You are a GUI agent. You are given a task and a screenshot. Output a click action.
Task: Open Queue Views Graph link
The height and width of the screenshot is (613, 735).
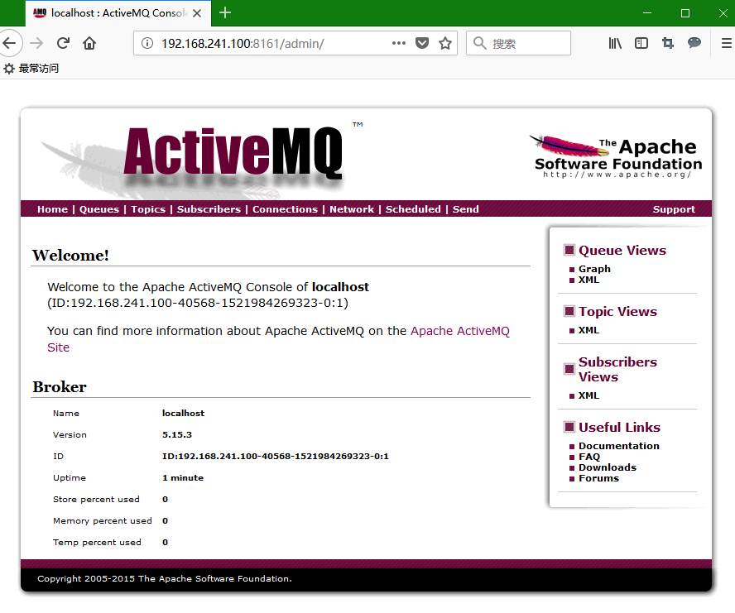pyautogui.click(x=594, y=269)
